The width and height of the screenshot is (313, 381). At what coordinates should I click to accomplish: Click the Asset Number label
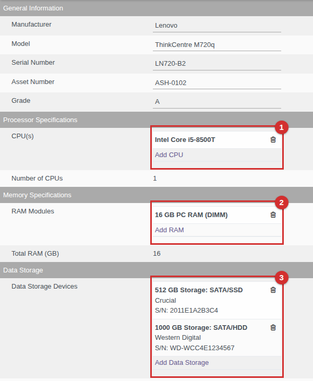33,81
